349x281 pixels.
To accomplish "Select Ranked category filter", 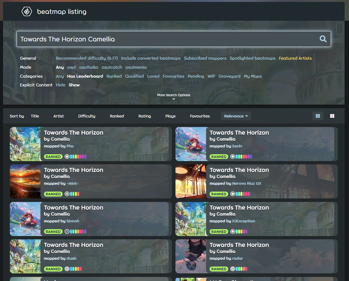I will (x=114, y=76).
